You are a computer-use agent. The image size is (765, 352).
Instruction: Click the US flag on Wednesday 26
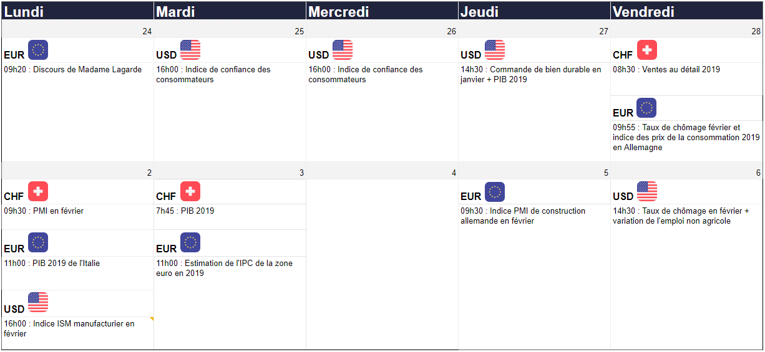tap(343, 50)
